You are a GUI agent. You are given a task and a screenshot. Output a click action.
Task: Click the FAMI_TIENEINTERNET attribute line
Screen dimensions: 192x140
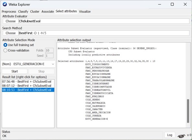point(97,83)
